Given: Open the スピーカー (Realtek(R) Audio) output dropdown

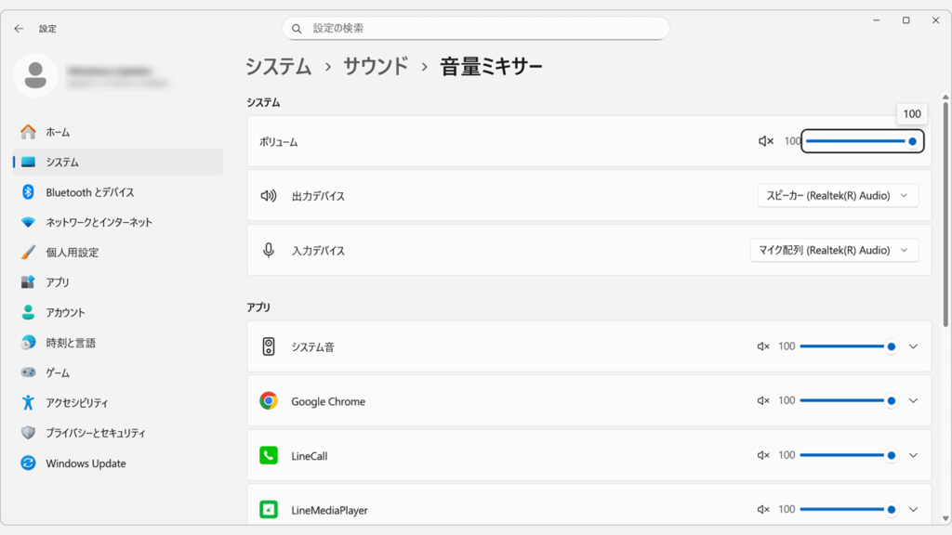Looking at the screenshot, I should coord(837,195).
